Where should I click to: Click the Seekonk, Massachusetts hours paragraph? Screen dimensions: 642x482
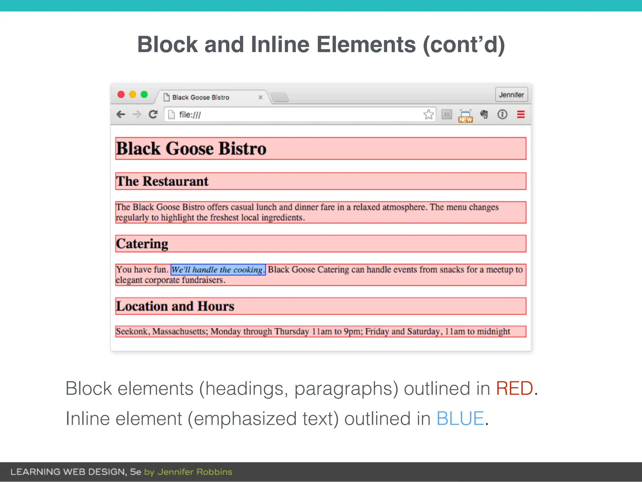tap(321, 331)
